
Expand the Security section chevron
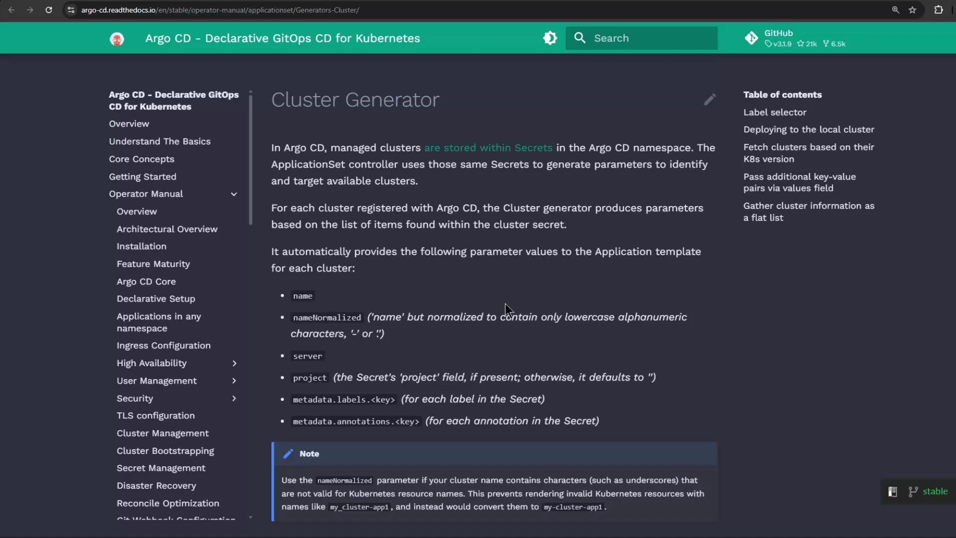tap(234, 399)
